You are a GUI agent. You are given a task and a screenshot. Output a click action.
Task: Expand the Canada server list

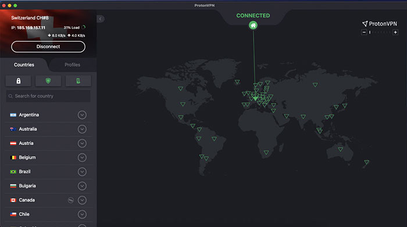click(82, 200)
